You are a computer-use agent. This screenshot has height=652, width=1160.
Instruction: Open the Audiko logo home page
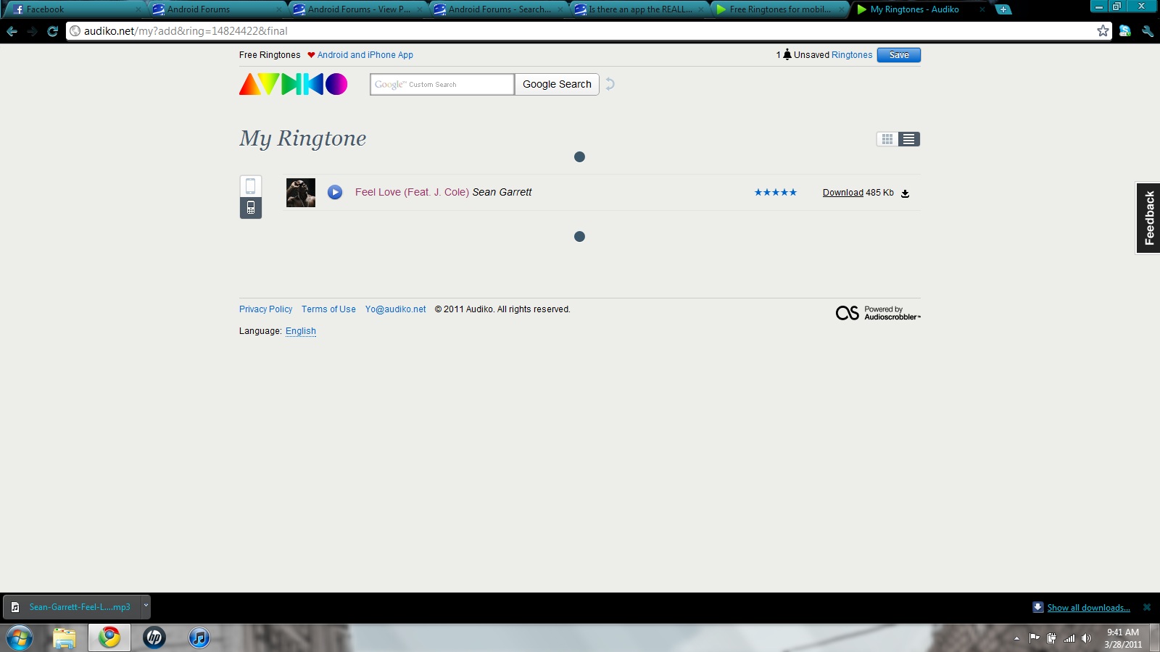(x=294, y=84)
